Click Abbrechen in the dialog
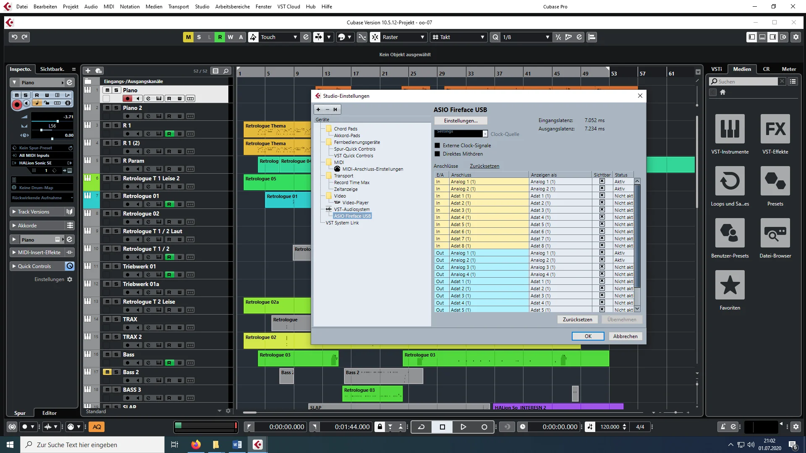 pos(625,336)
